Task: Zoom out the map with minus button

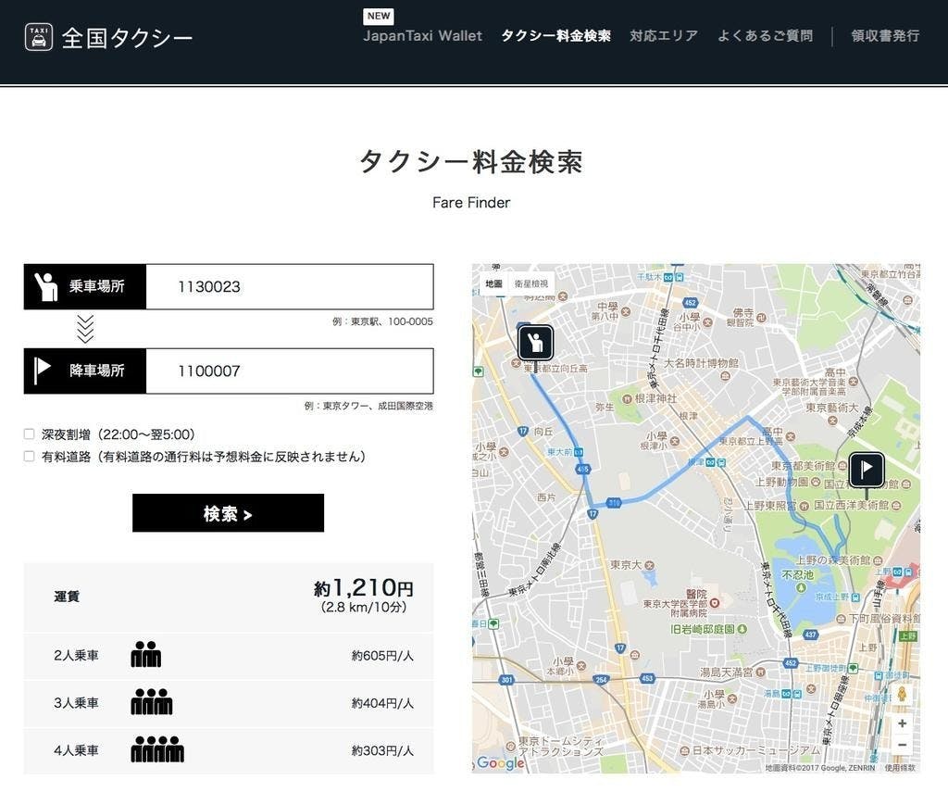Action: click(x=902, y=745)
